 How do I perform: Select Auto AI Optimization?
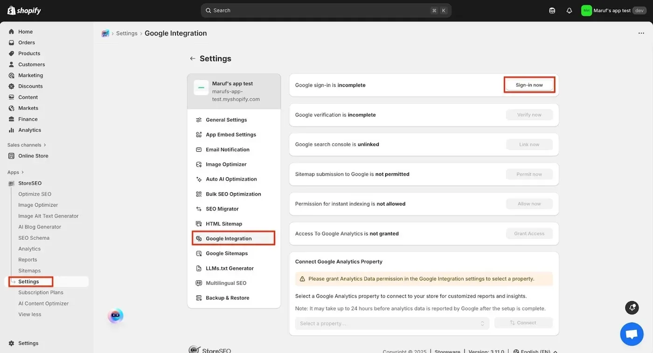tap(231, 179)
